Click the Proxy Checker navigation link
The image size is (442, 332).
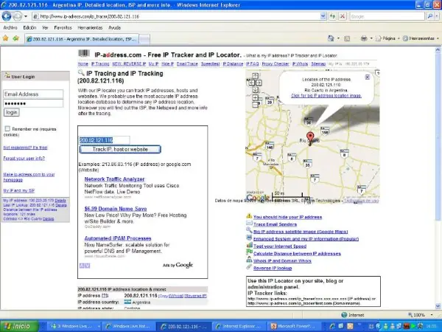point(276,63)
